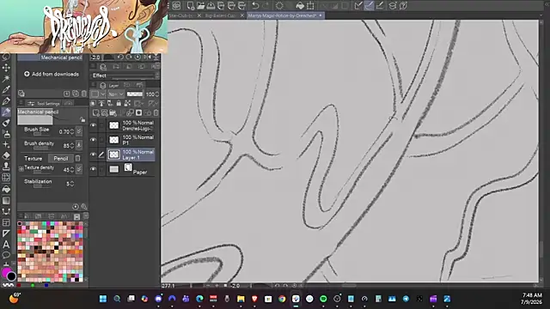Image resolution: width=550 pixels, height=309 pixels.
Task: Open Google Chrome from the taskbar
Action: (x=282, y=299)
